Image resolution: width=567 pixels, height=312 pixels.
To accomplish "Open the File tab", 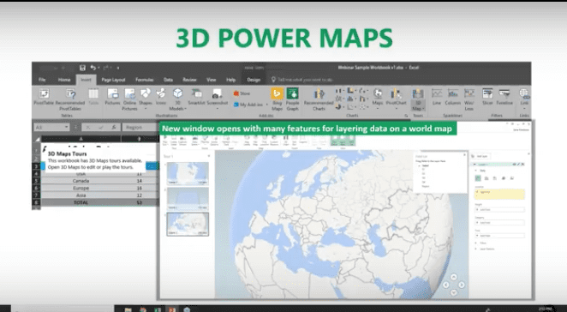I will [42, 80].
